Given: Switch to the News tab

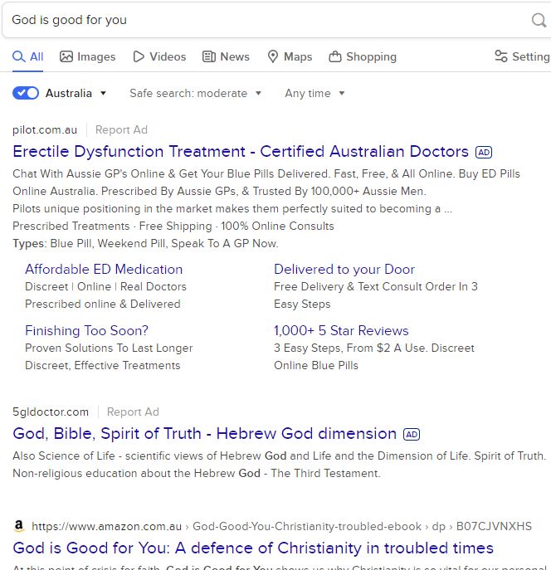Looking at the screenshot, I should [226, 56].
